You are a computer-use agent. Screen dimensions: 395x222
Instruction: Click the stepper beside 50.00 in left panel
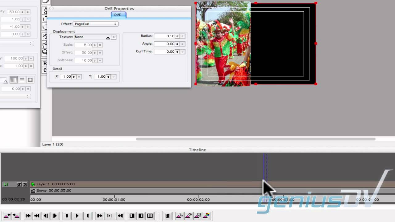point(22,12)
